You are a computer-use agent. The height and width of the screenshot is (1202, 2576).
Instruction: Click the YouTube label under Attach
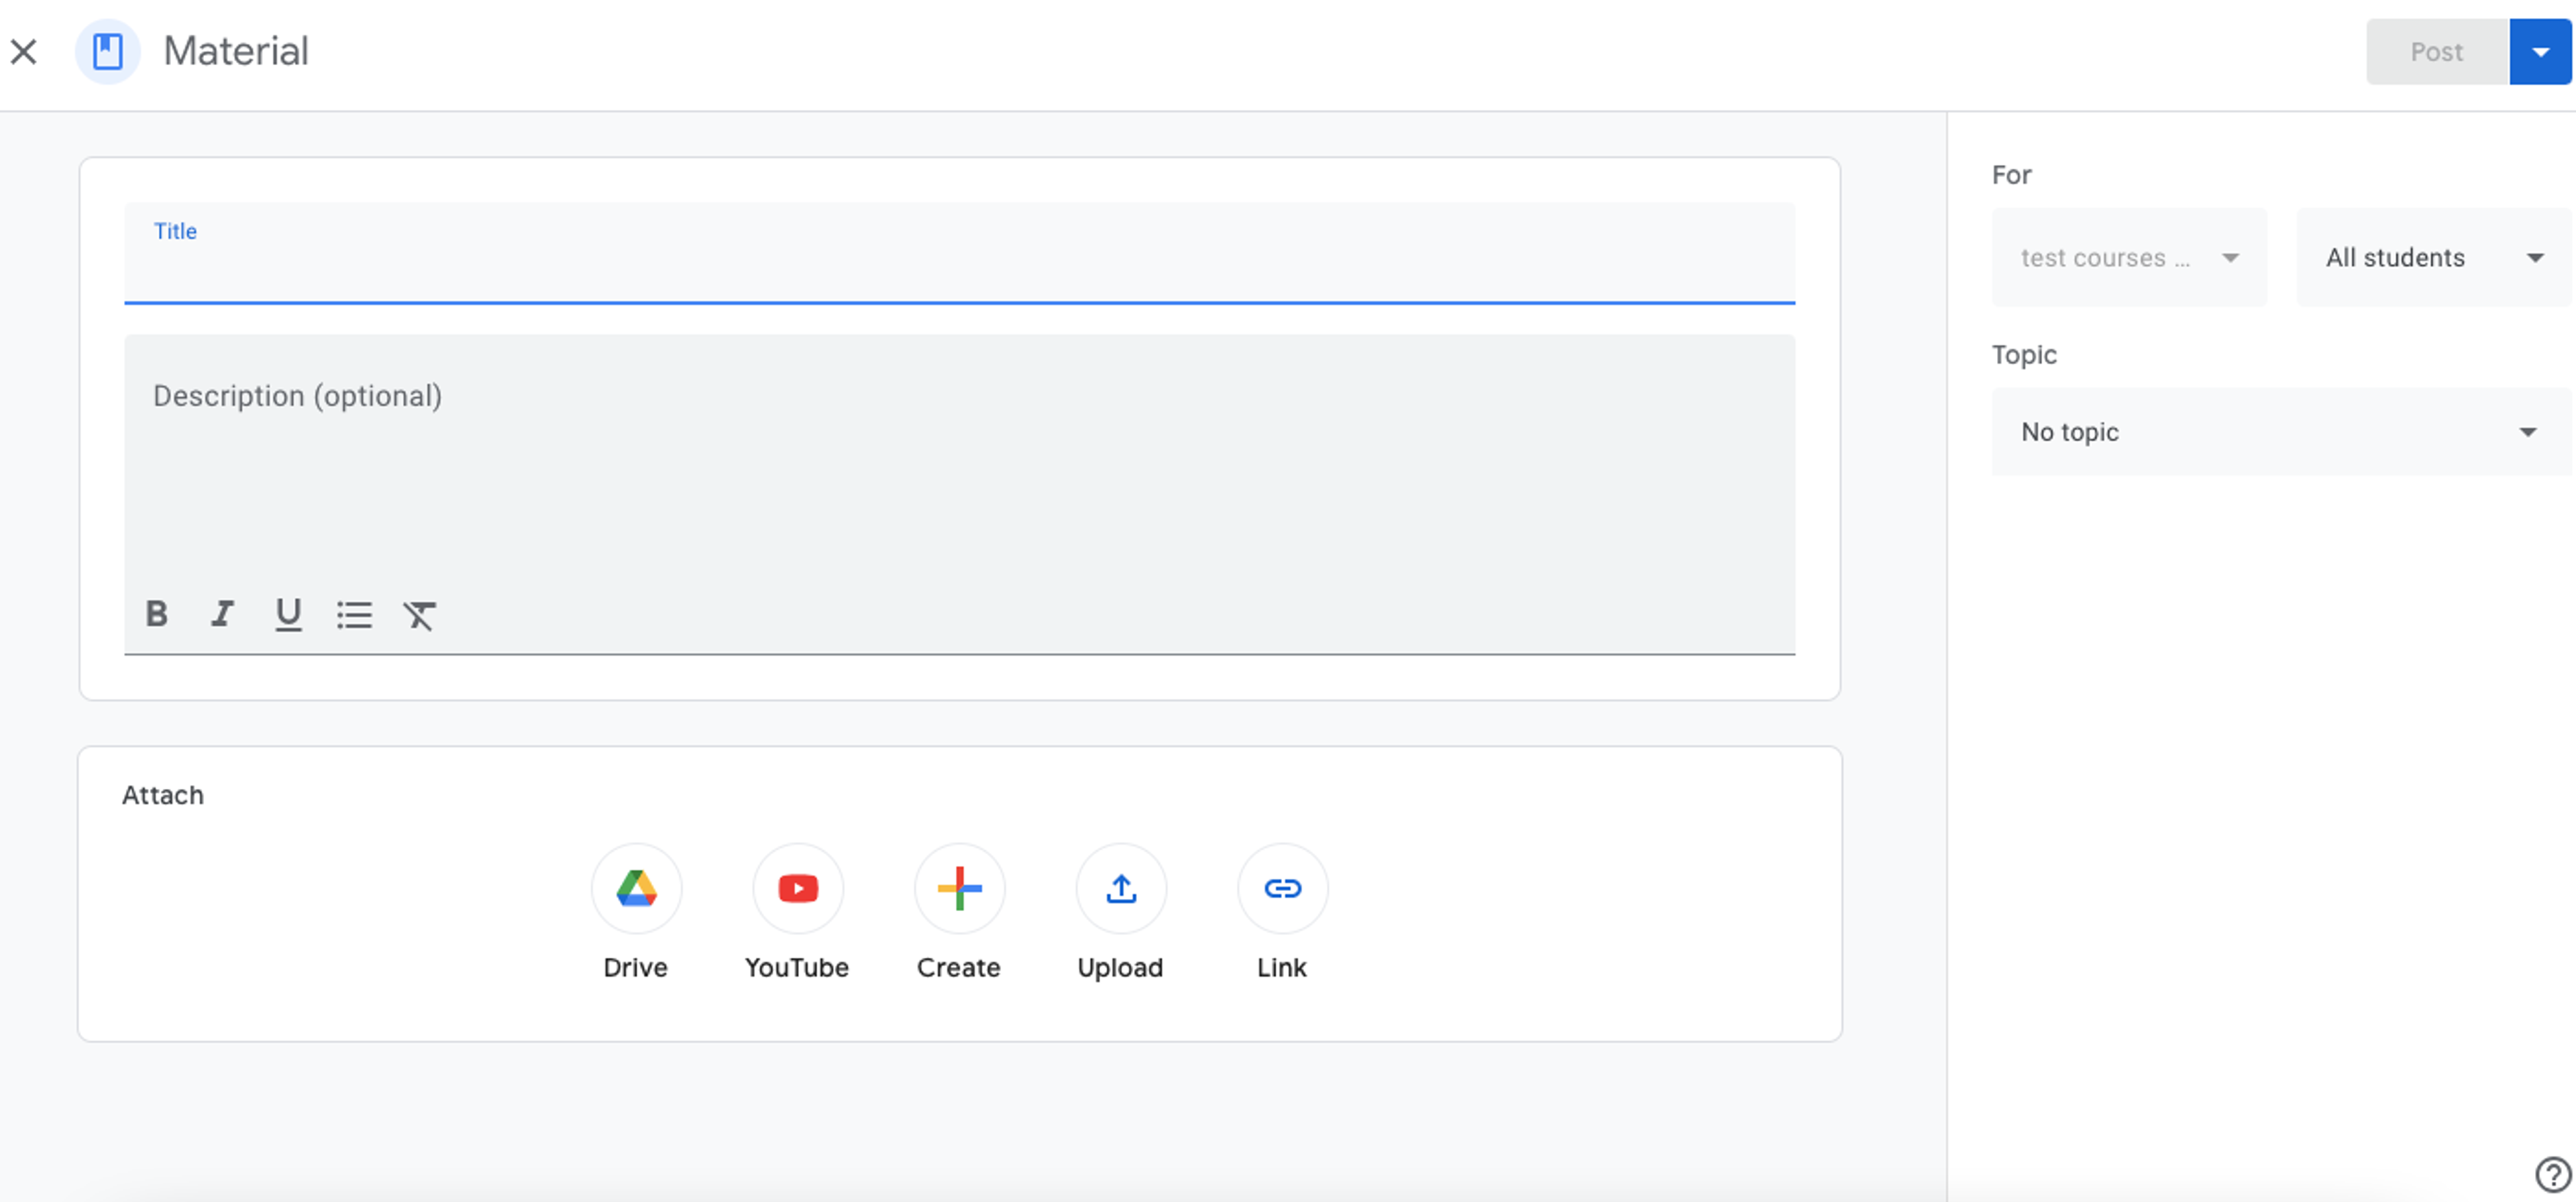[797, 967]
